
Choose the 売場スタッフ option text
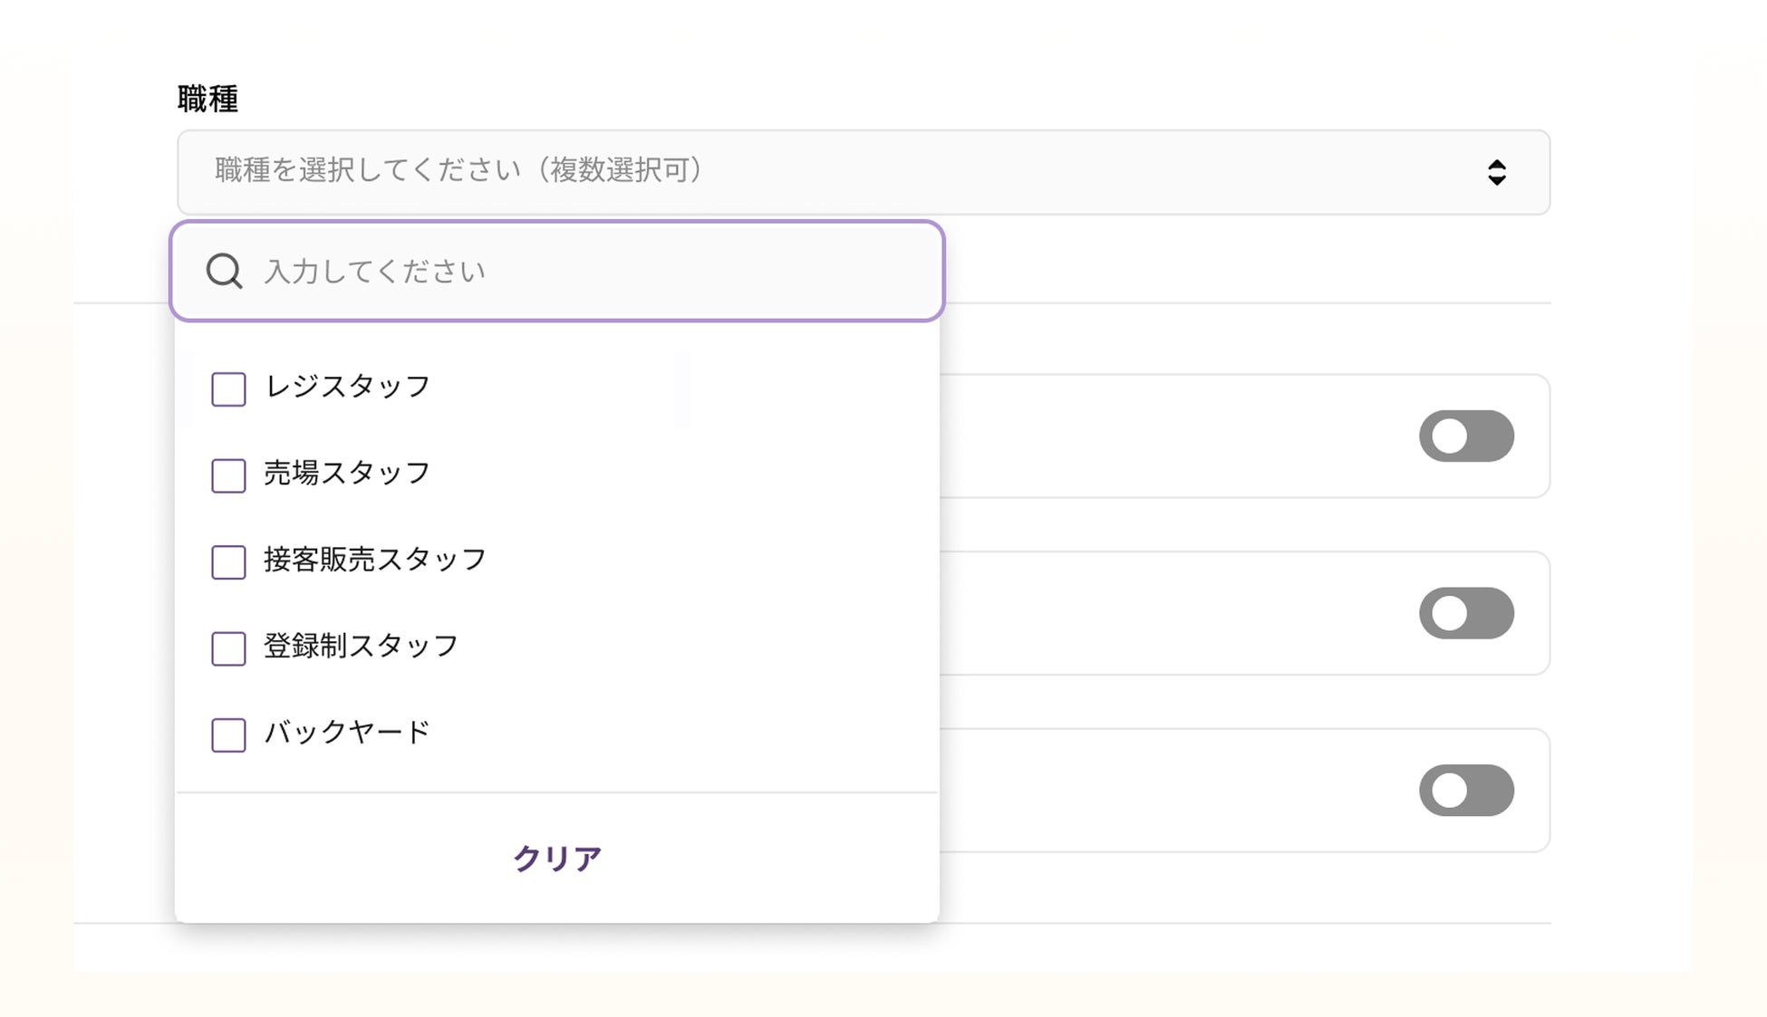coord(347,473)
